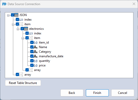Click the 123 icon of index under electronics
138x100 pixels.
coord(31,33)
